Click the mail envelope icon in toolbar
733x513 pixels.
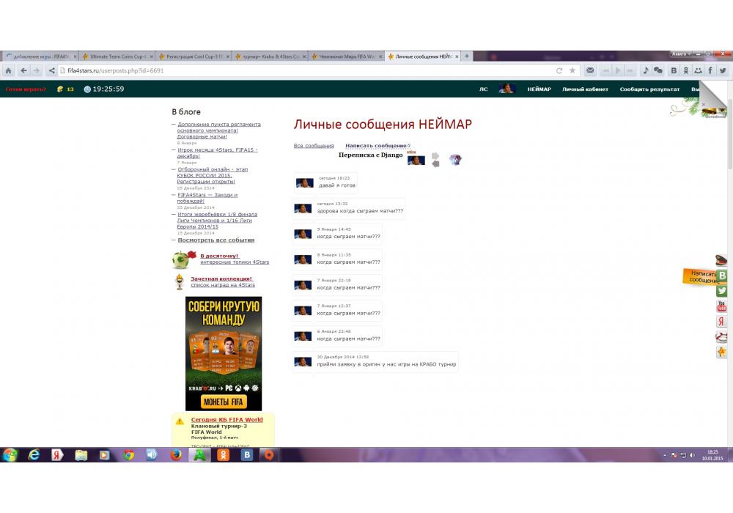[x=591, y=71]
